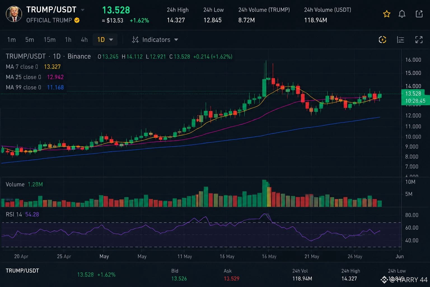Click the 24h High value 14.327 in header
Viewport: 430px width, 287px height.
point(176,20)
